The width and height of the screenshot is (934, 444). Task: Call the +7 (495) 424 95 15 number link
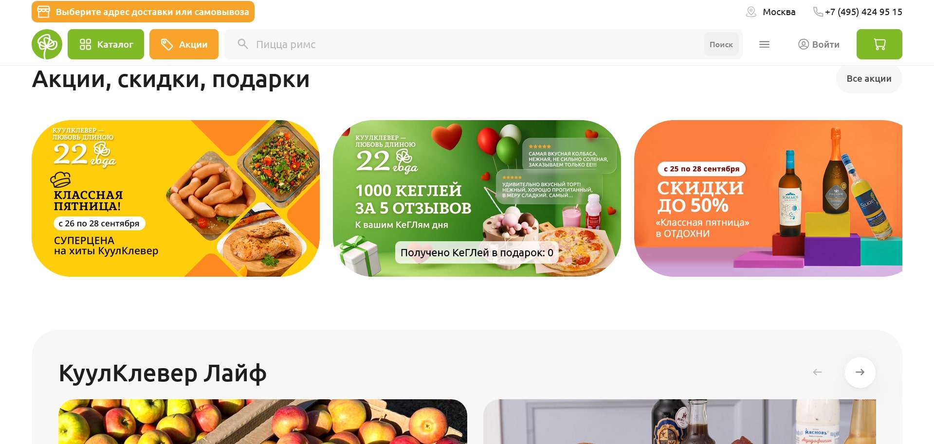[863, 12]
